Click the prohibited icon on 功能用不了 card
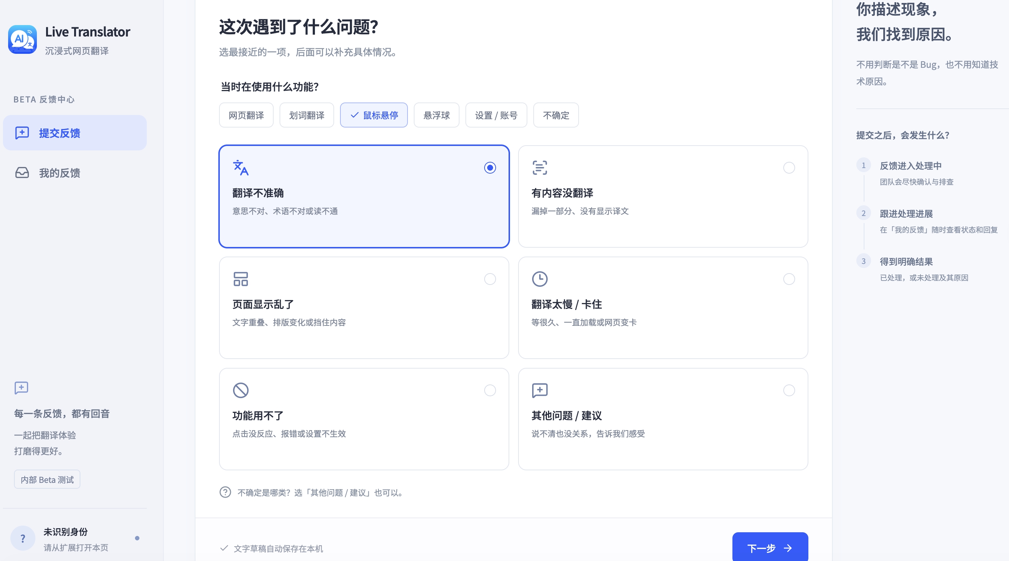 tap(240, 390)
